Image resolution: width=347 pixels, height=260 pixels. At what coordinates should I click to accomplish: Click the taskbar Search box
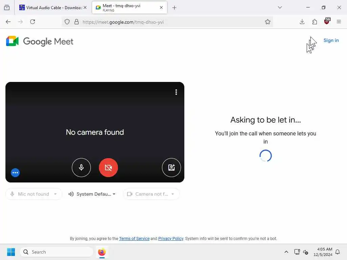pos(57,252)
